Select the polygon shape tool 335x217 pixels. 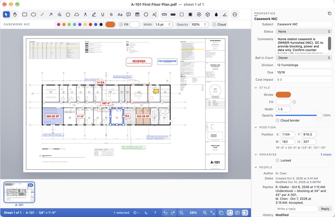click(68, 15)
